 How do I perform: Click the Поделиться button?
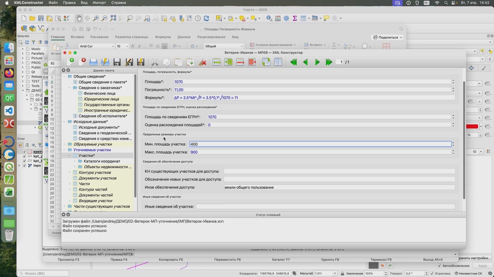click(x=387, y=37)
